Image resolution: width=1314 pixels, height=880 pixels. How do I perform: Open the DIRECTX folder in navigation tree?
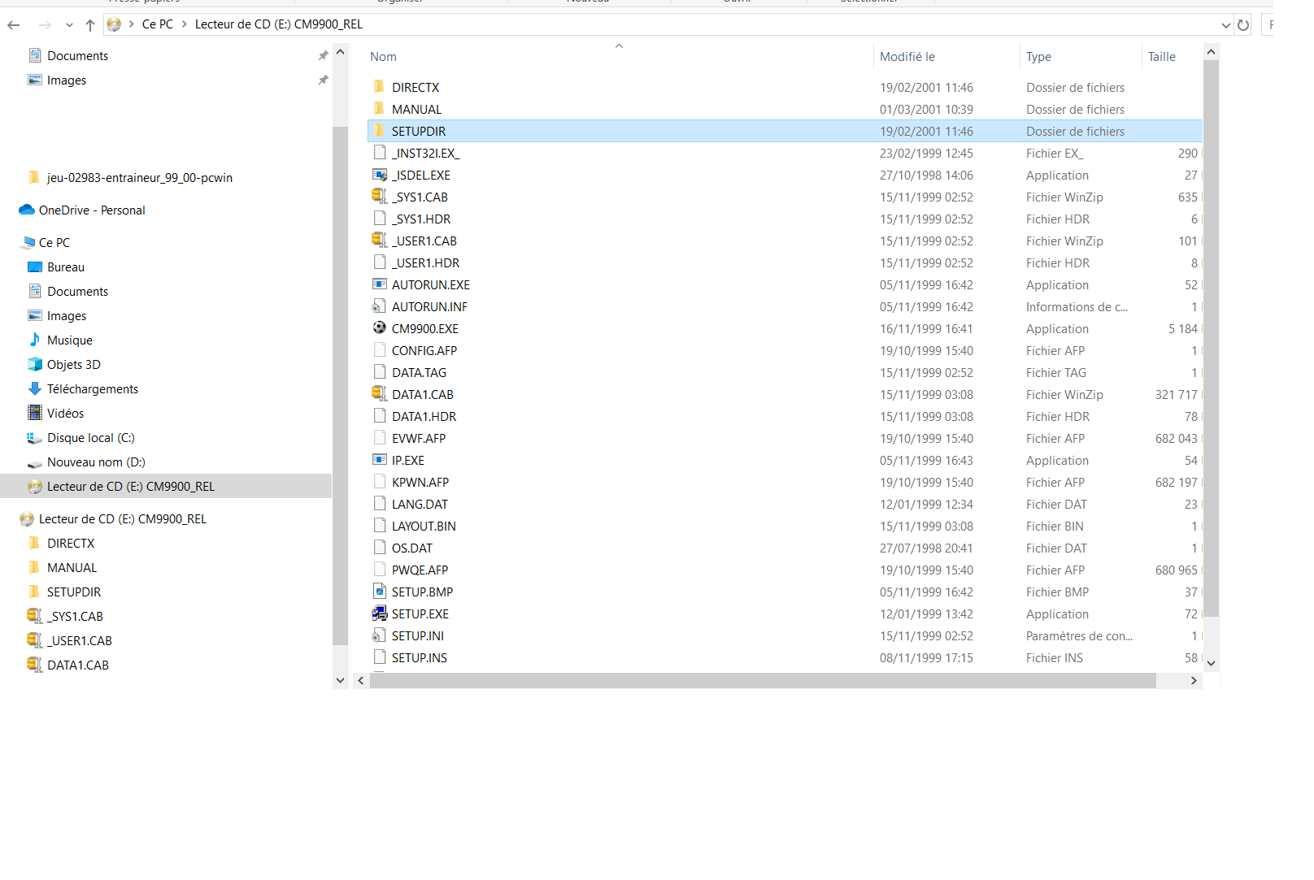pos(71,544)
